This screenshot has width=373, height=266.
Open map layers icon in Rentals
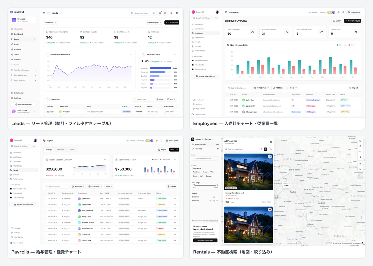point(360,141)
